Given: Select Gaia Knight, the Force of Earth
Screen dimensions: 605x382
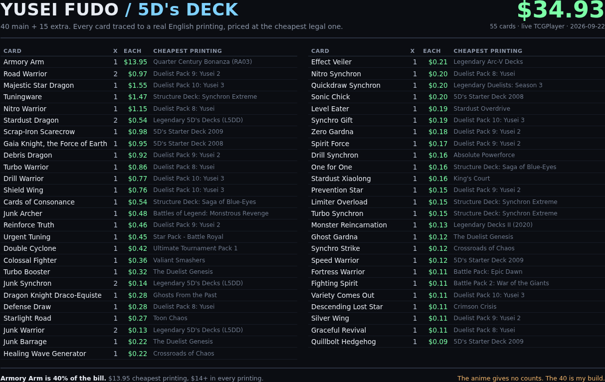Looking at the screenshot, I should tap(55, 144).
